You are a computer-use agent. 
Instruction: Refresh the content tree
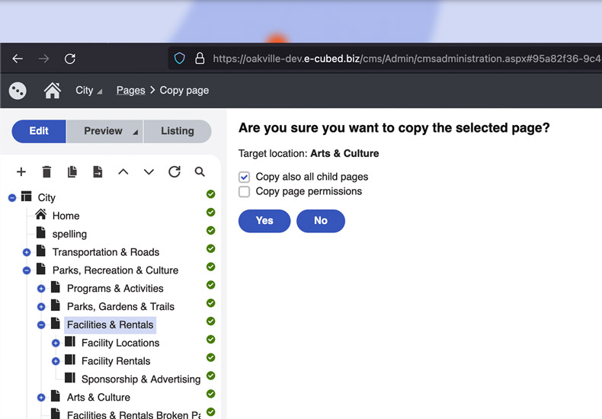tap(175, 172)
